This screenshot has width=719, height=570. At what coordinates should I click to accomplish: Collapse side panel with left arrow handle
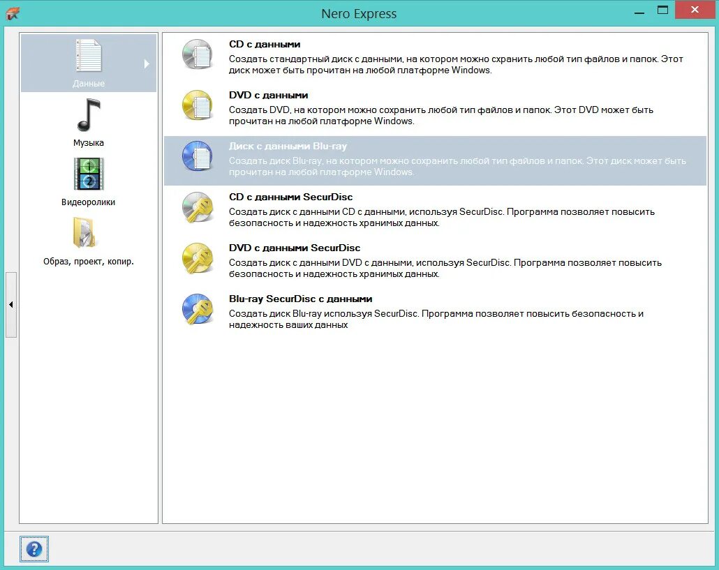11,304
